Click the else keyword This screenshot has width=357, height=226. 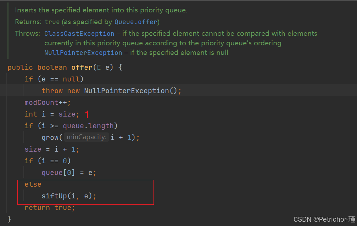point(33,184)
